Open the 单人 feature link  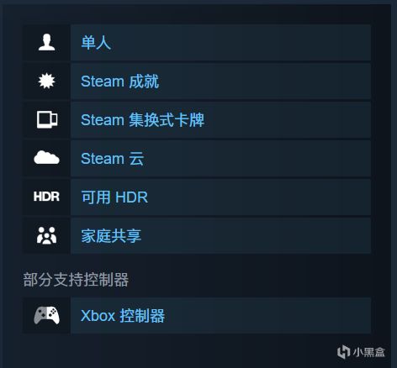pos(96,43)
